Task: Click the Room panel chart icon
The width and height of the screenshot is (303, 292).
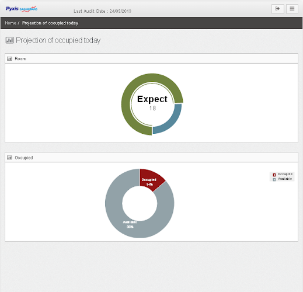Action: click(9, 58)
